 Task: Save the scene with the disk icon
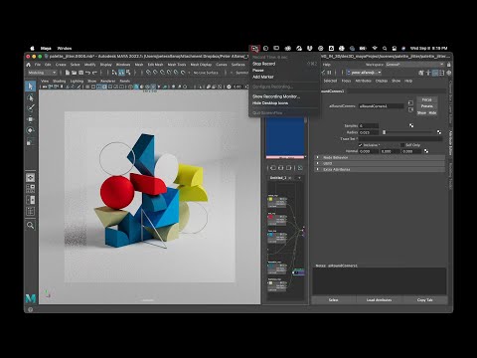(x=80, y=73)
